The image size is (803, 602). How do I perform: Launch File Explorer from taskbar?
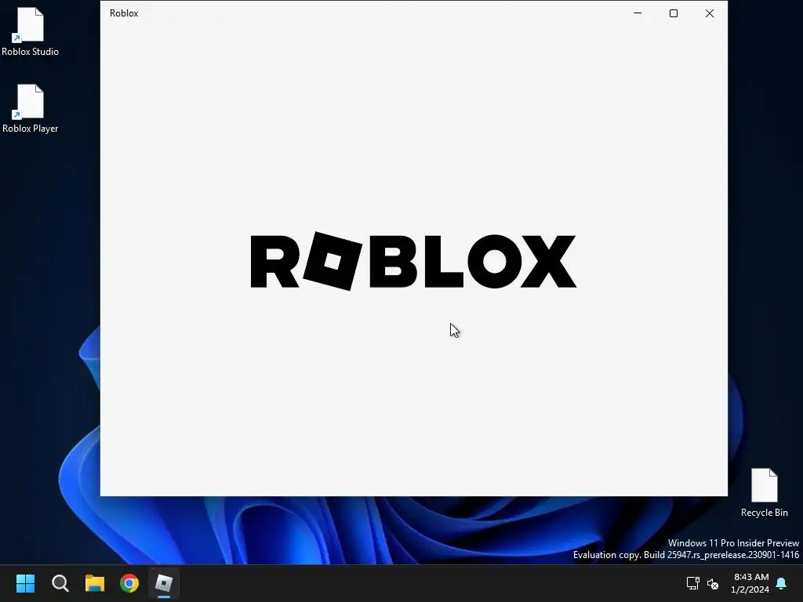pyautogui.click(x=95, y=583)
